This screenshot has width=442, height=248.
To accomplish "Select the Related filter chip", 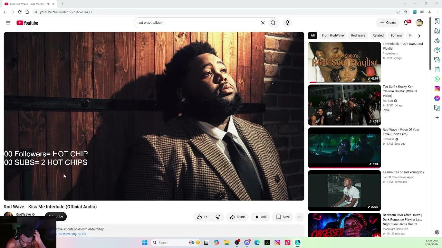I will point(378,35).
